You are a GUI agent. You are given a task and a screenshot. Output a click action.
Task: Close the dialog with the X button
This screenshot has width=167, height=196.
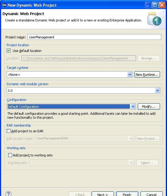[162, 5]
